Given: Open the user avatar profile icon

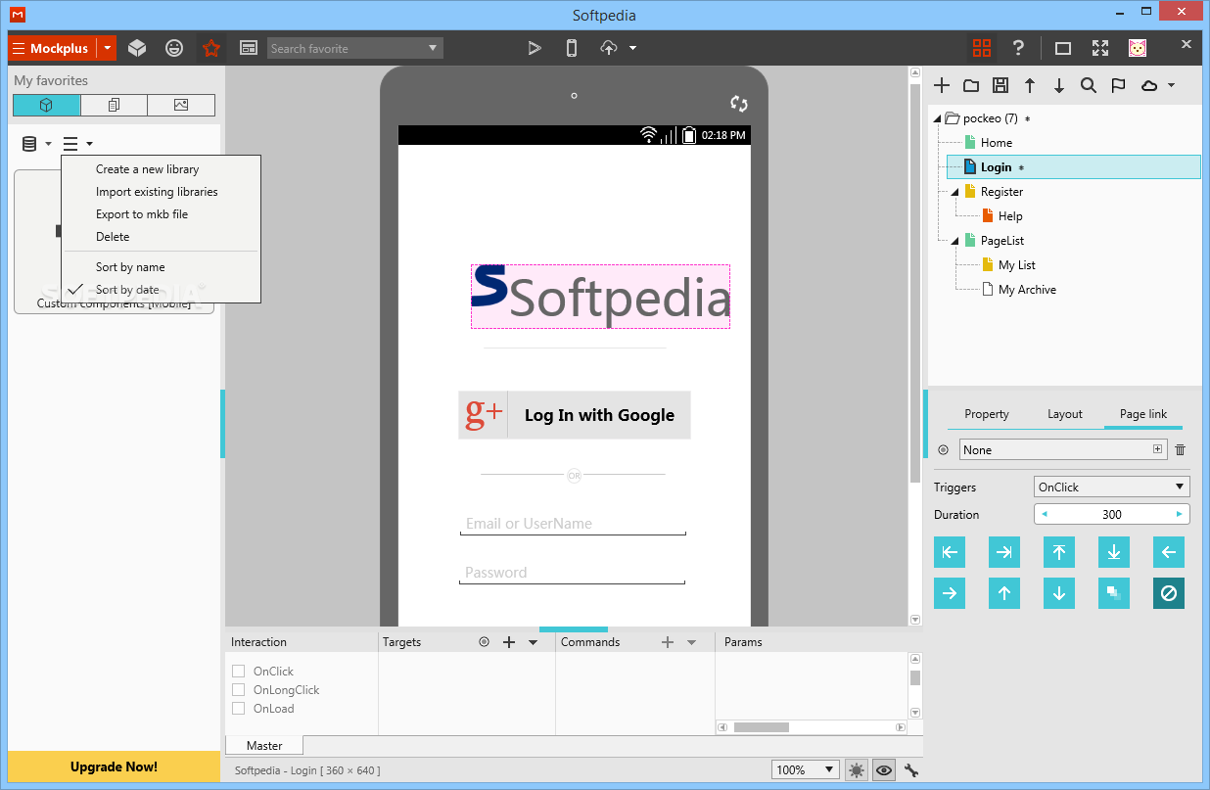Looking at the screenshot, I should tap(1138, 48).
